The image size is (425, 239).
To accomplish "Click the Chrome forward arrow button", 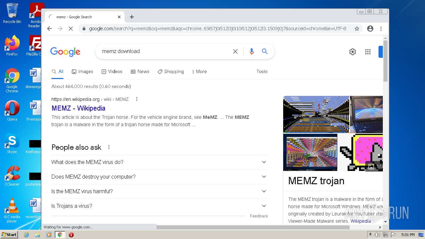I will 60,29.
